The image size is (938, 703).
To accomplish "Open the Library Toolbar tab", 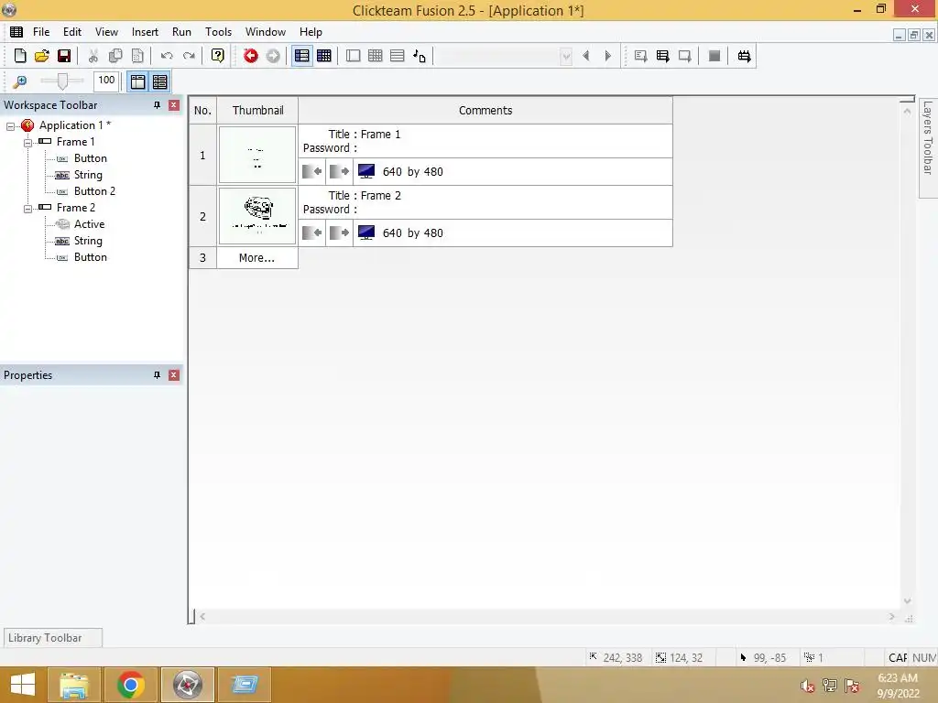I will click(52, 638).
